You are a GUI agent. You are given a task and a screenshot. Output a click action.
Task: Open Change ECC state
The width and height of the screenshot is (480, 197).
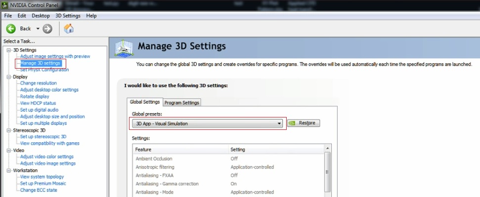39,190
